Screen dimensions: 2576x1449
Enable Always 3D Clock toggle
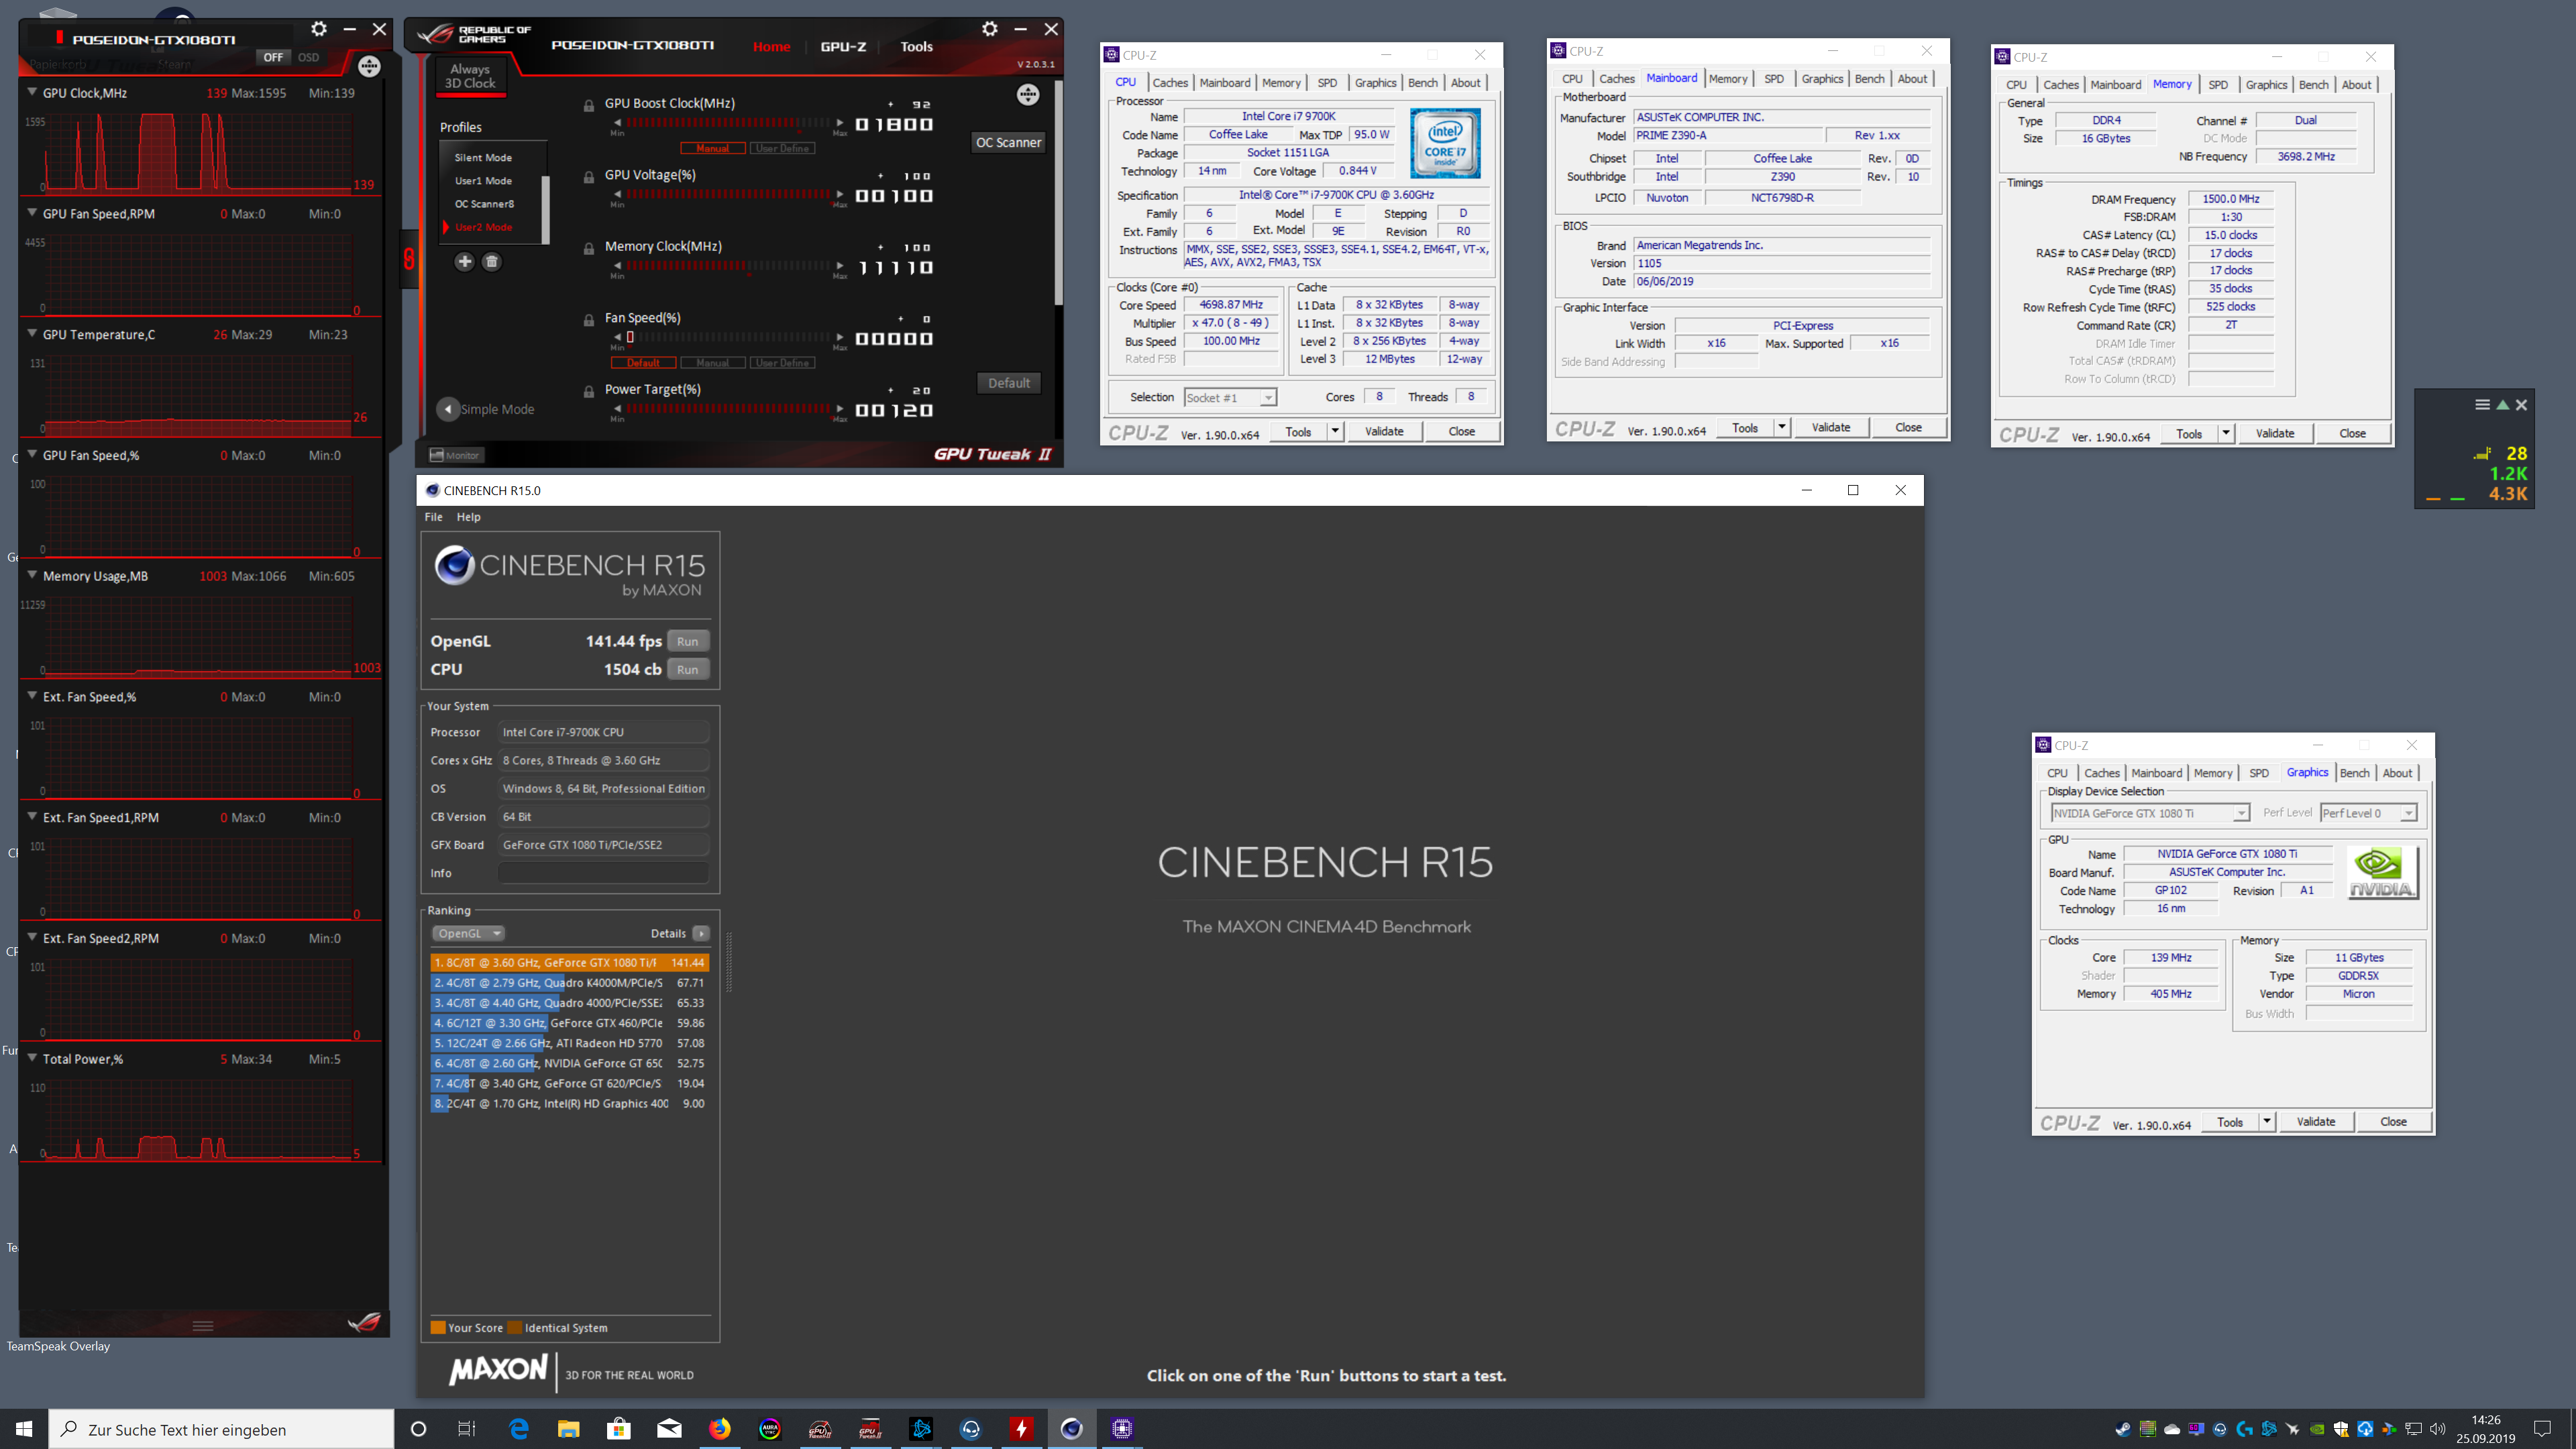pyautogui.click(x=470, y=76)
